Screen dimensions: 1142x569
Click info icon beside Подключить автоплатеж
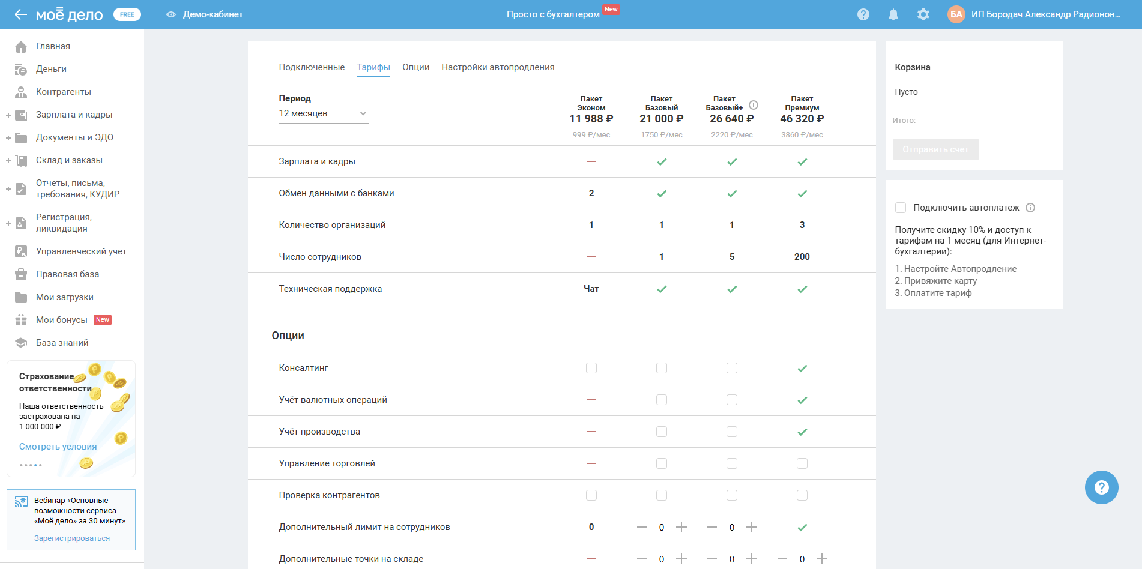click(x=1030, y=208)
